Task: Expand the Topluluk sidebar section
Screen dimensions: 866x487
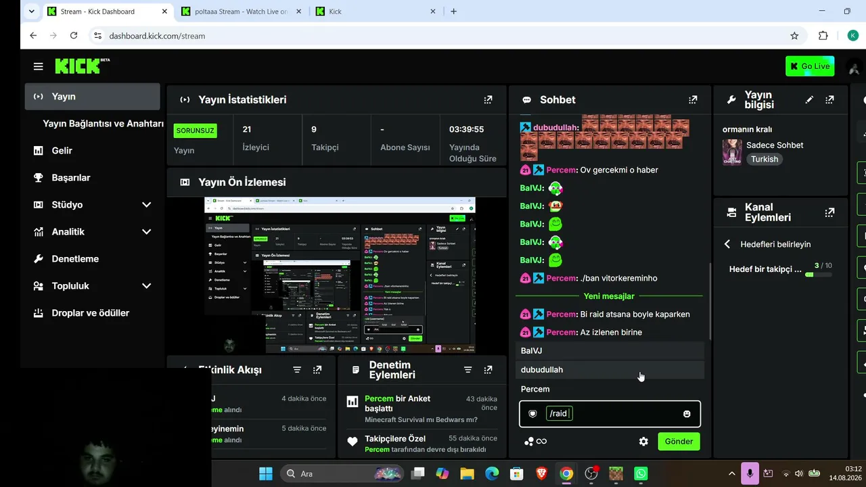Action: 146,285
